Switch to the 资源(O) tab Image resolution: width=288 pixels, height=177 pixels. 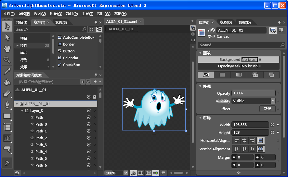(226, 22)
